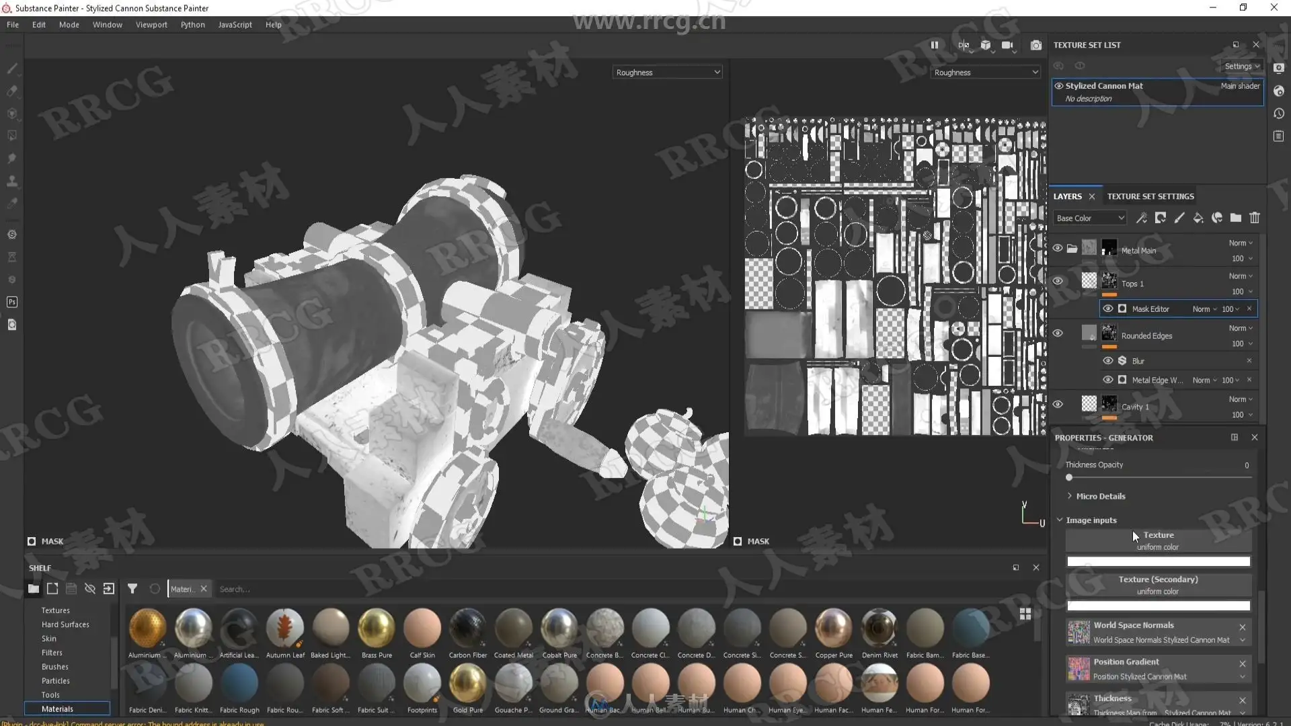Remove the Position Gradient image input
Image resolution: width=1291 pixels, height=726 pixels.
(x=1242, y=663)
